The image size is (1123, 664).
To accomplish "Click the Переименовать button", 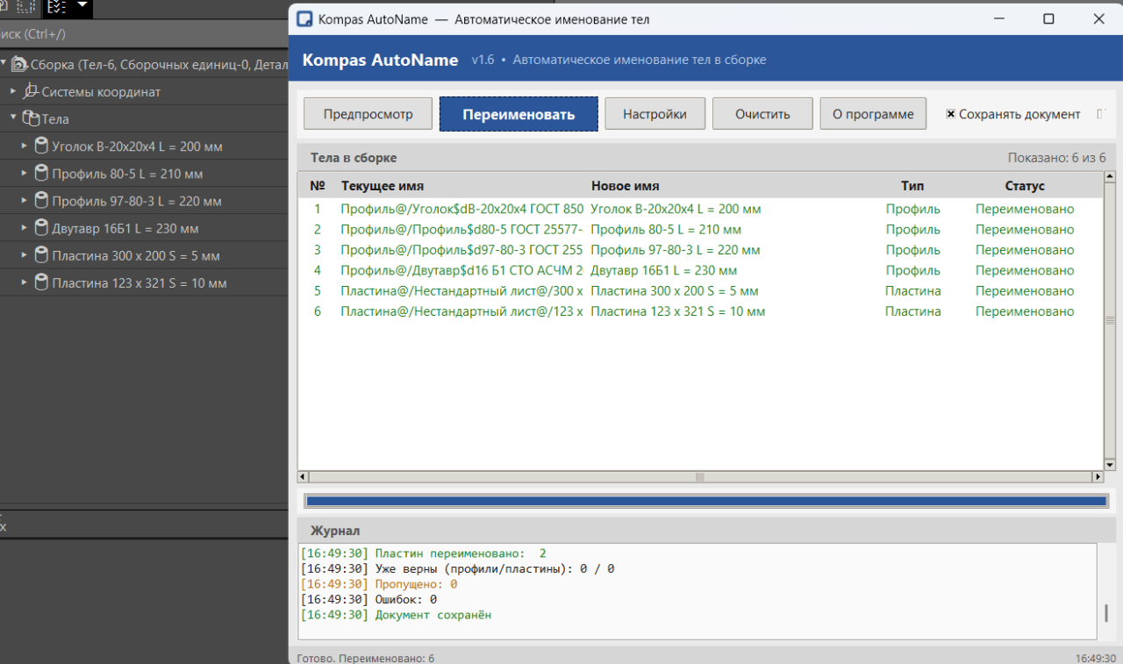I will [x=519, y=114].
